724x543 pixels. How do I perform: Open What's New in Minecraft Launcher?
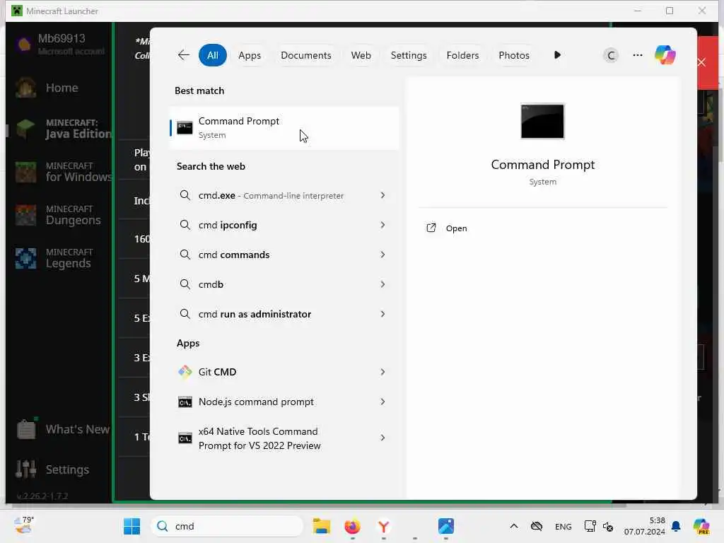click(64, 429)
